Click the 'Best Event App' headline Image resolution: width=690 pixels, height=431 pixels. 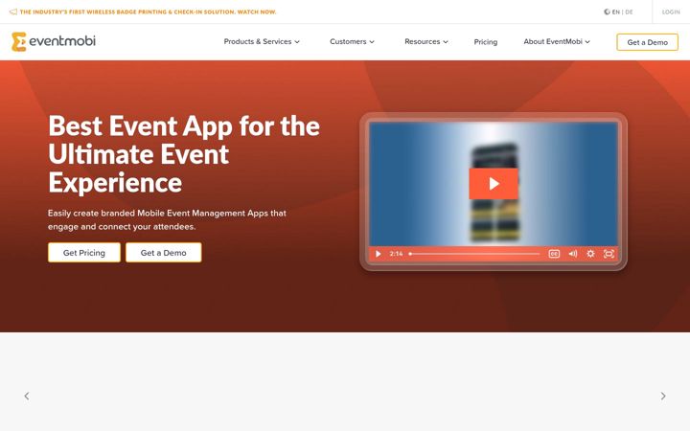click(184, 154)
